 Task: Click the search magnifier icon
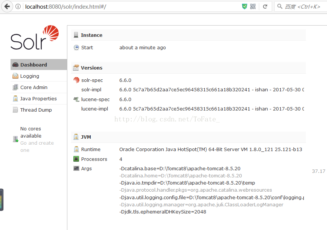point(280,6)
